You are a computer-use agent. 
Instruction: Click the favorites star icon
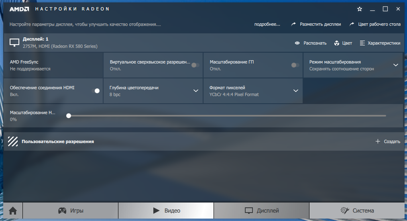click(360, 9)
